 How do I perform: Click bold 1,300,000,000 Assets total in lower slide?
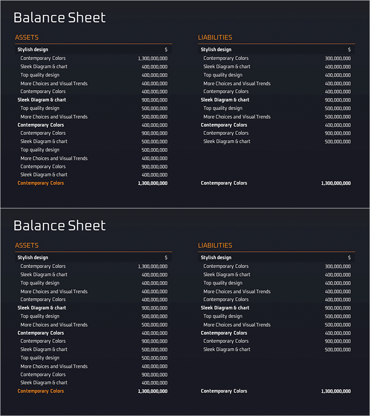tap(153, 392)
